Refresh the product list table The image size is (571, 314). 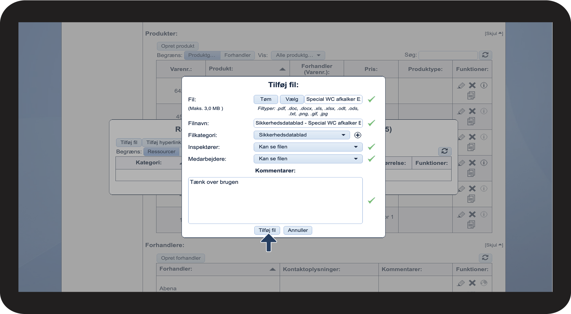[485, 55]
